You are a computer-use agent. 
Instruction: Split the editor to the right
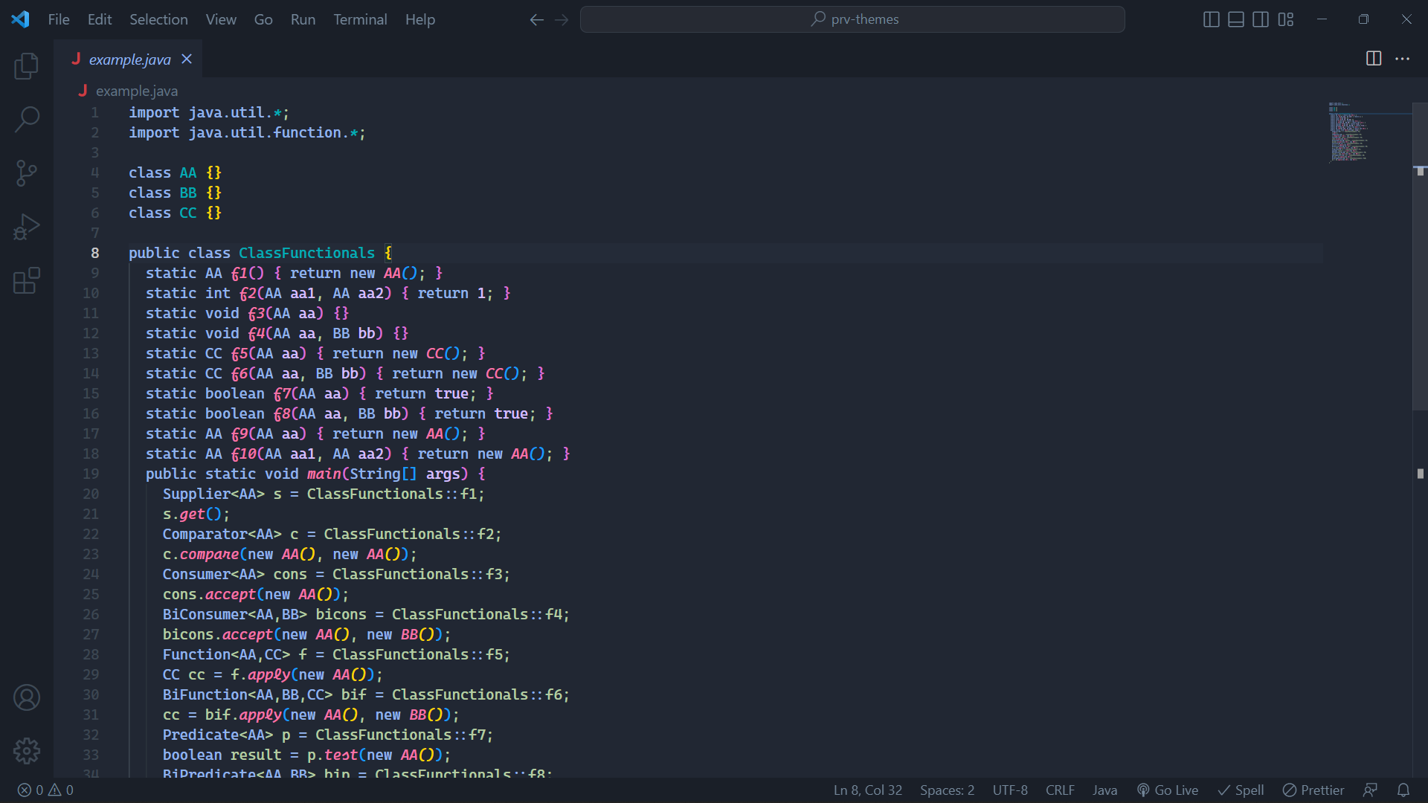pos(1374,59)
